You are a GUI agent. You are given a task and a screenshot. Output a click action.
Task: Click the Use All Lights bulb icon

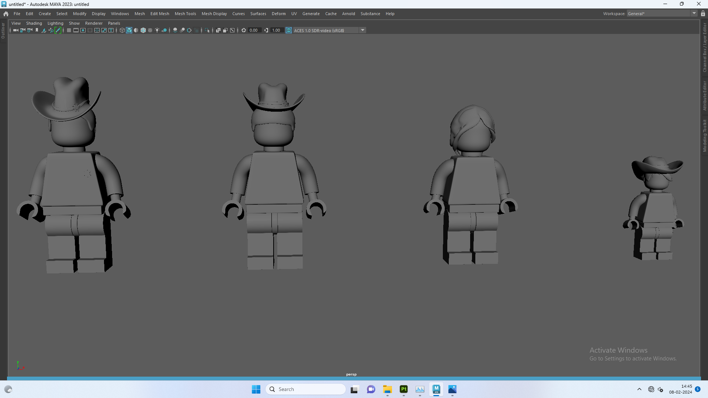(157, 30)
